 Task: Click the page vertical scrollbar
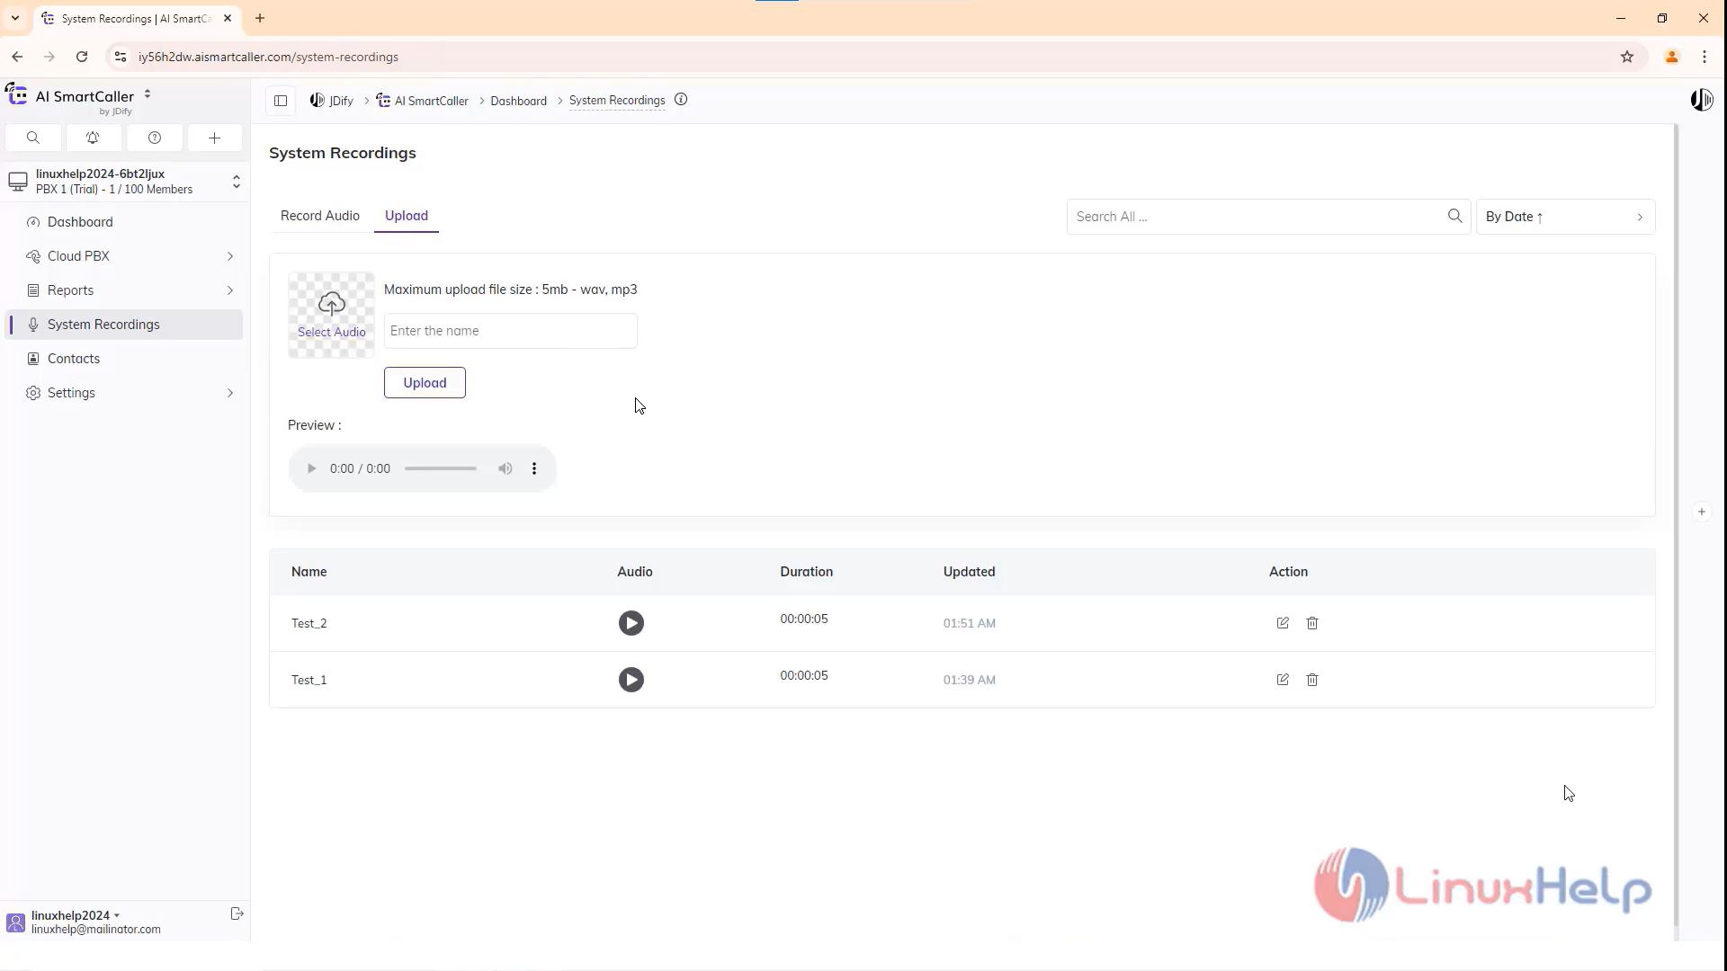1676,526
